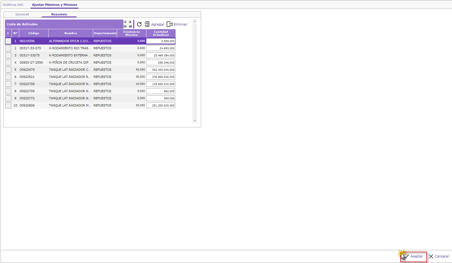This screenshot has width=452, height=263.
Task: Tick the checkbox for article 00317-33075
Action: click(8, 55)
